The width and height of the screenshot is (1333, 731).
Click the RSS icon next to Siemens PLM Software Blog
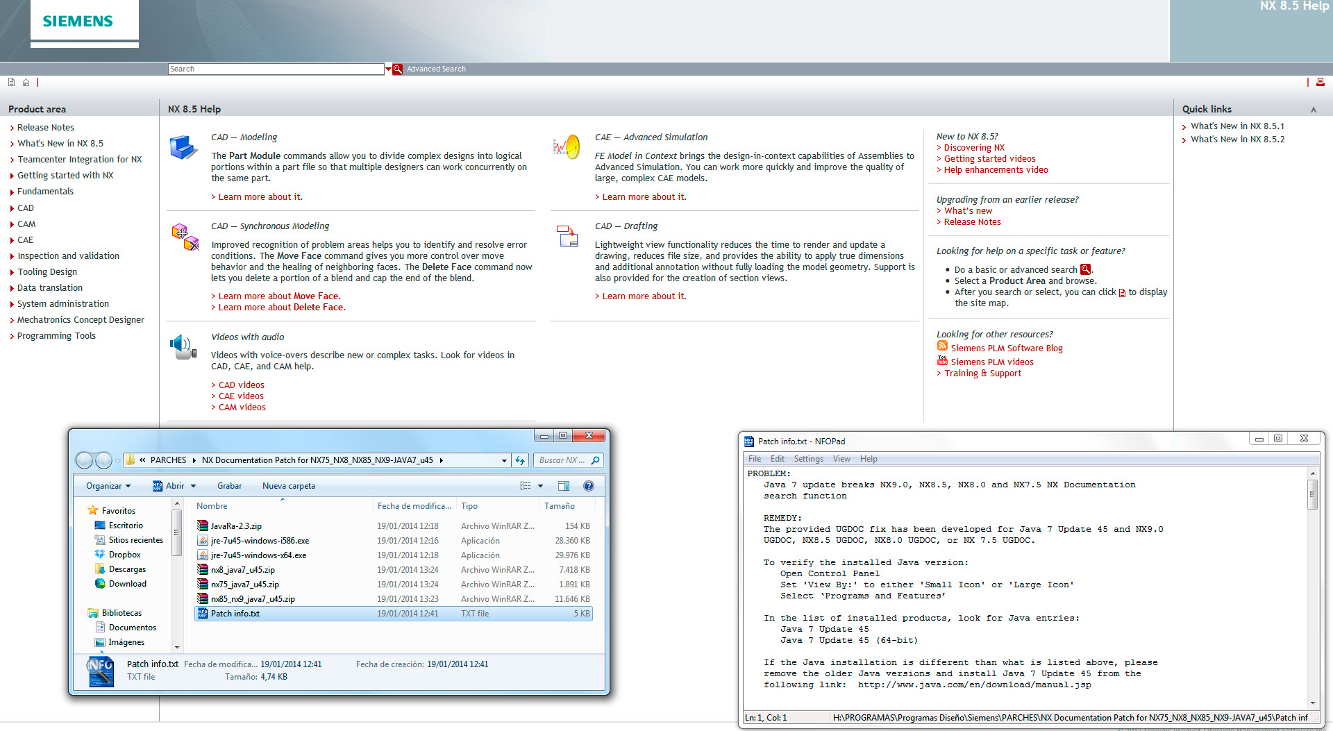coord(942,346)
